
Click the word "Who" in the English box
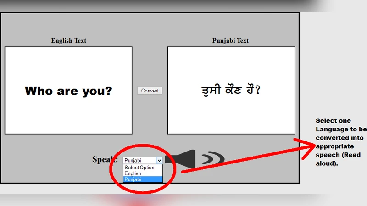point(39,91)
